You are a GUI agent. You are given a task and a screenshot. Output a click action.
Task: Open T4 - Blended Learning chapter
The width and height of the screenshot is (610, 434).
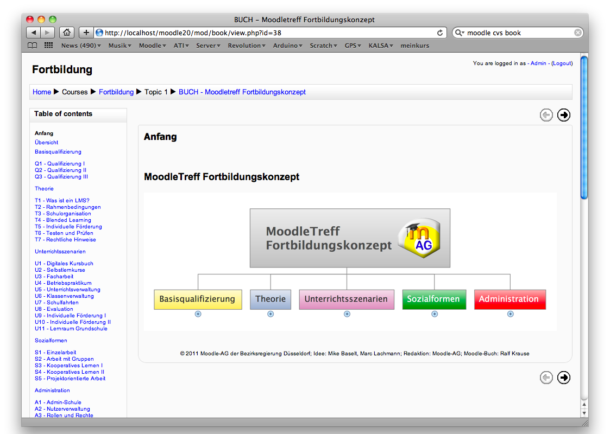click(x=62, y=220)
